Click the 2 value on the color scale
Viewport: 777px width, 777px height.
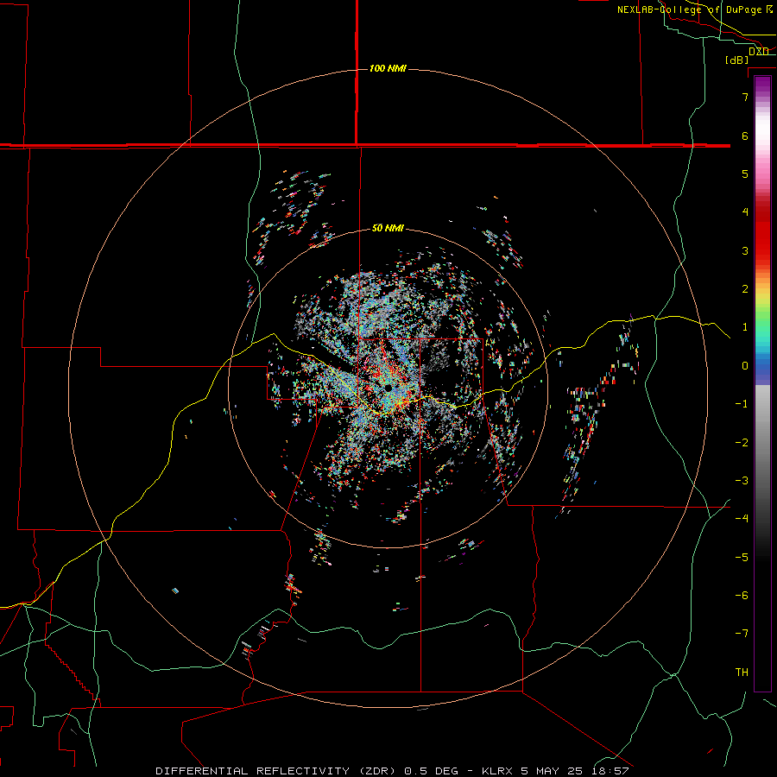pos(745,289)
